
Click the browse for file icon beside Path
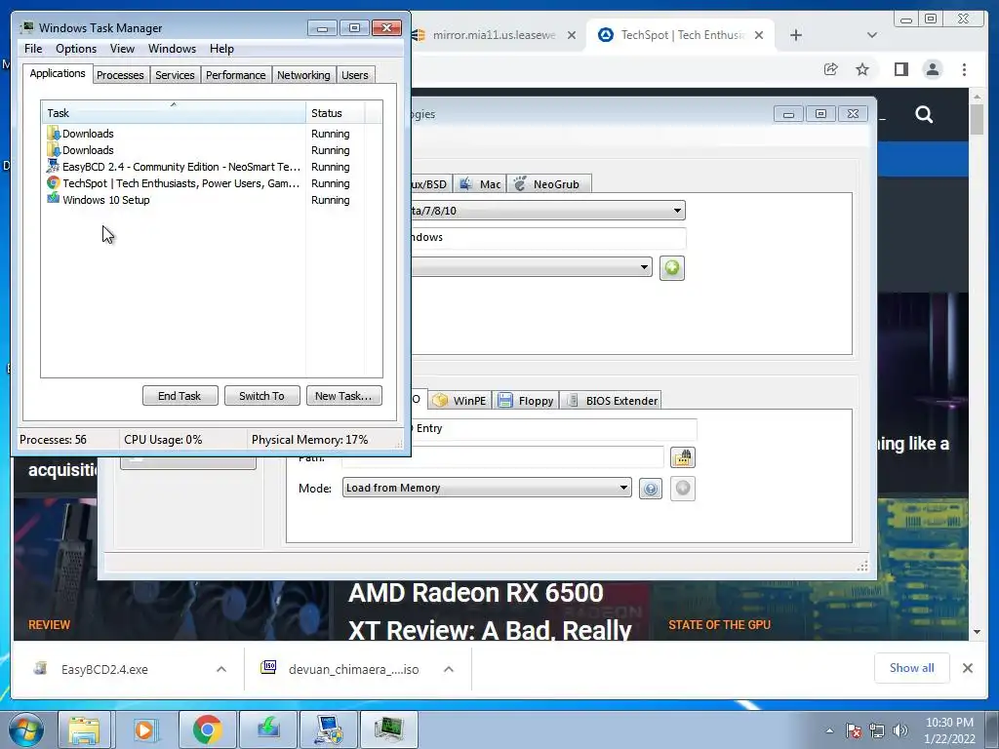(x=682, y=457)
